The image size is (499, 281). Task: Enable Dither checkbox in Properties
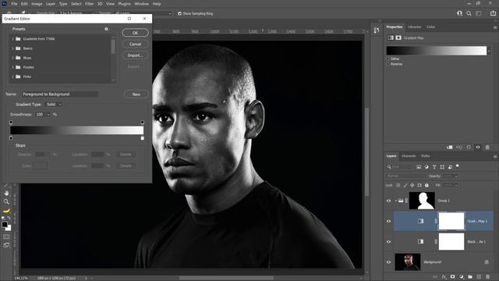pos(388,59)
